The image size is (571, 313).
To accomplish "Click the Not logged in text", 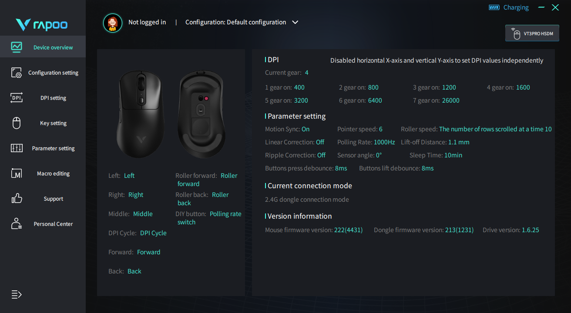I will (x=147, y=22).
